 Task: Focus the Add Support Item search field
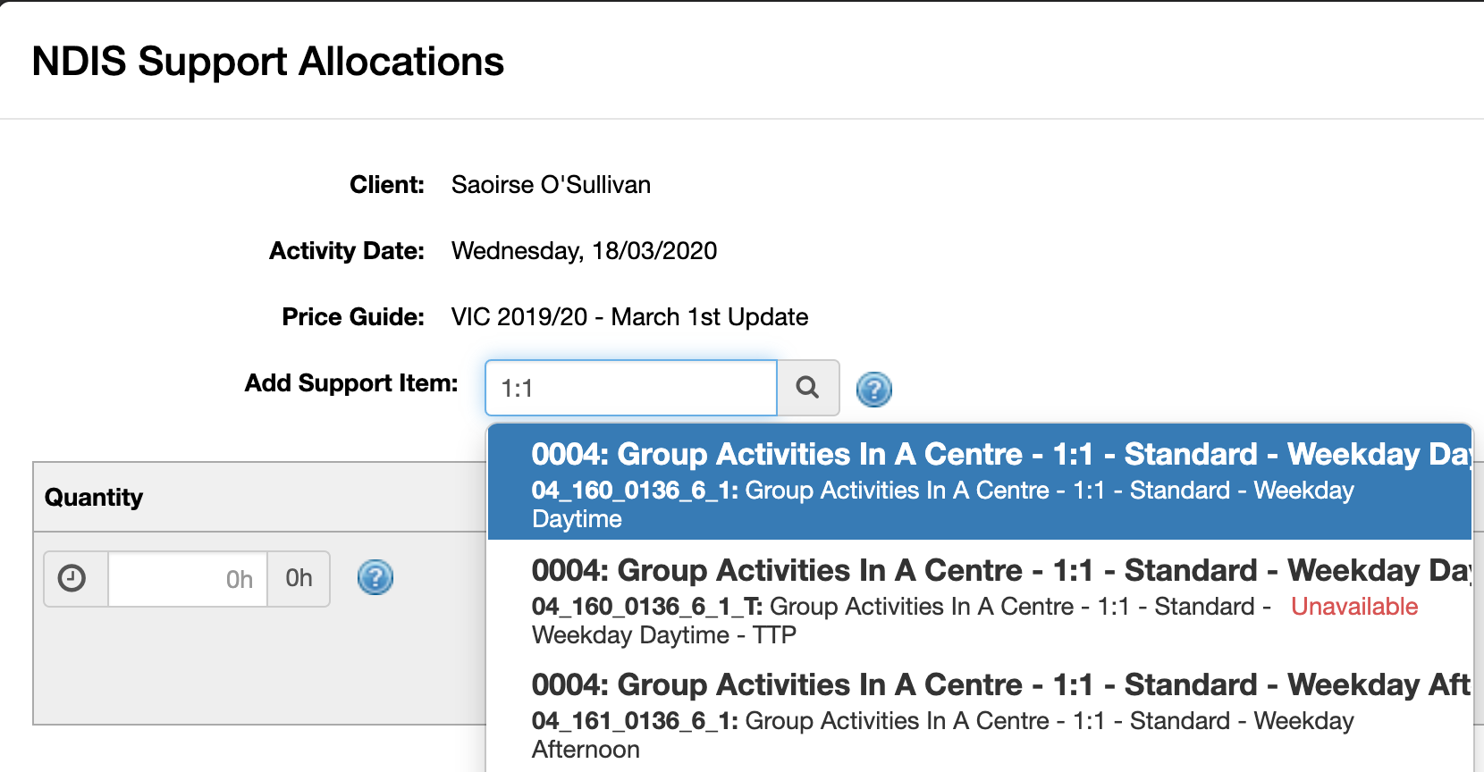click(x=631, y=388)
